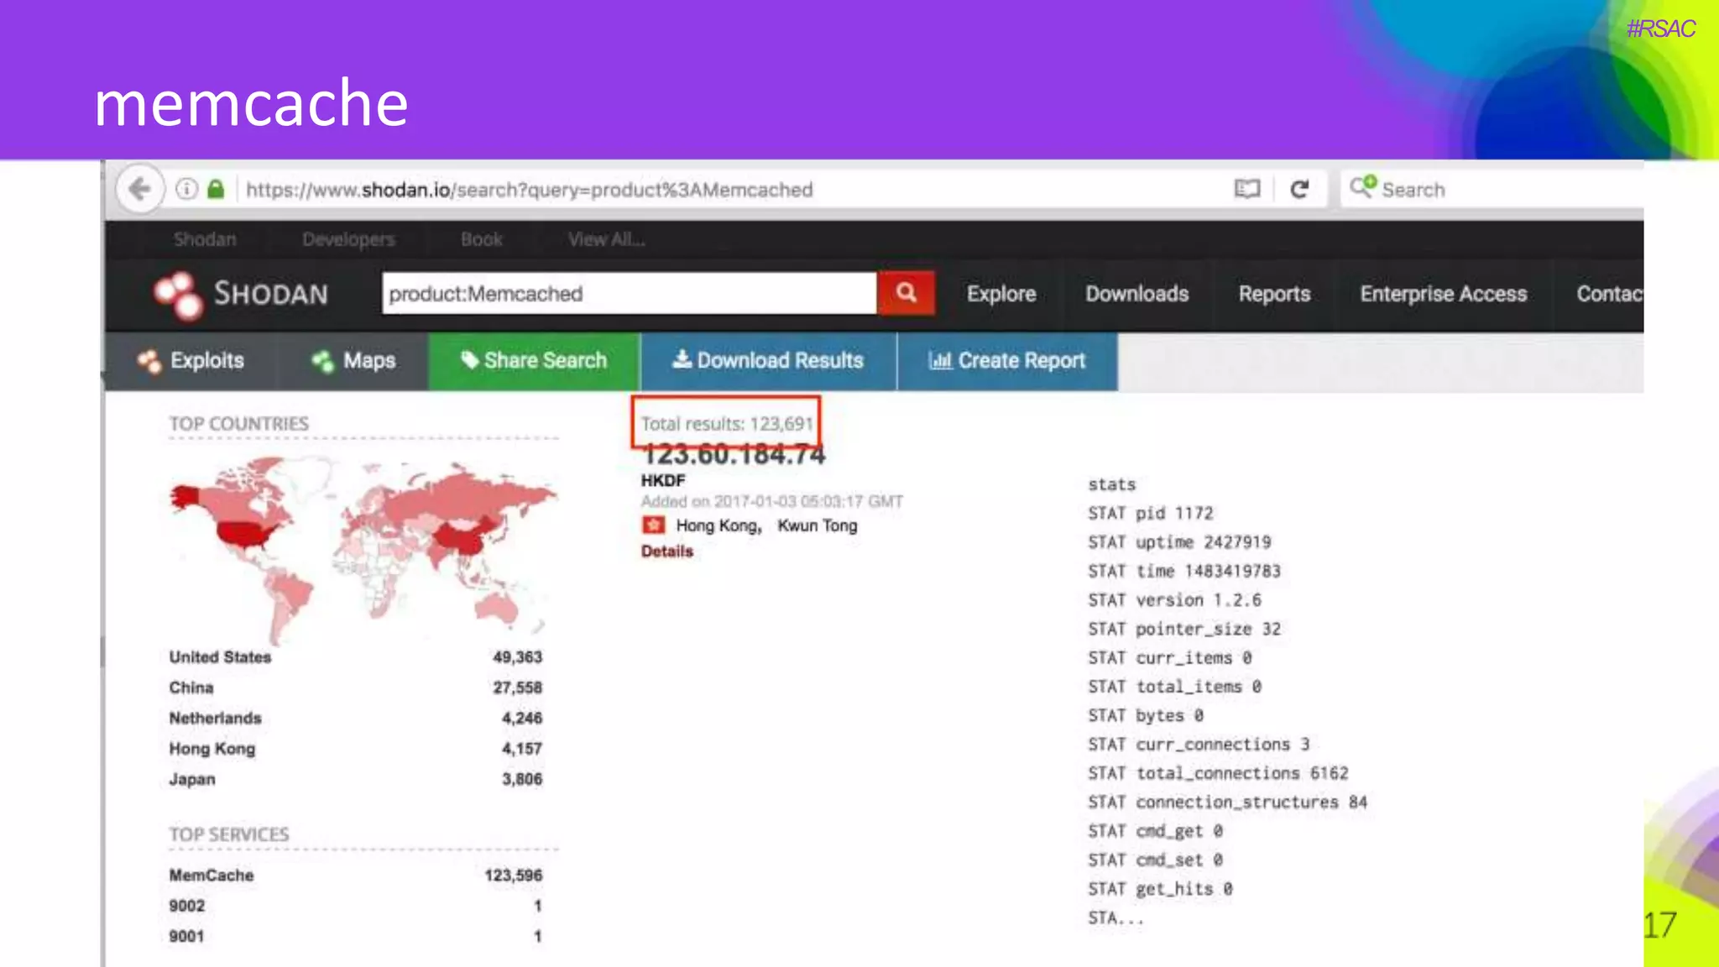Click the 'STAT uptime 2427919' line
Viewport: 1719px width, 967px height.
coord(1179,542)
